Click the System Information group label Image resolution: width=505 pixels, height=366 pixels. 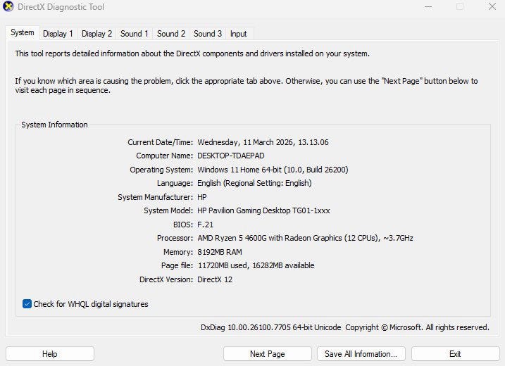54,125
